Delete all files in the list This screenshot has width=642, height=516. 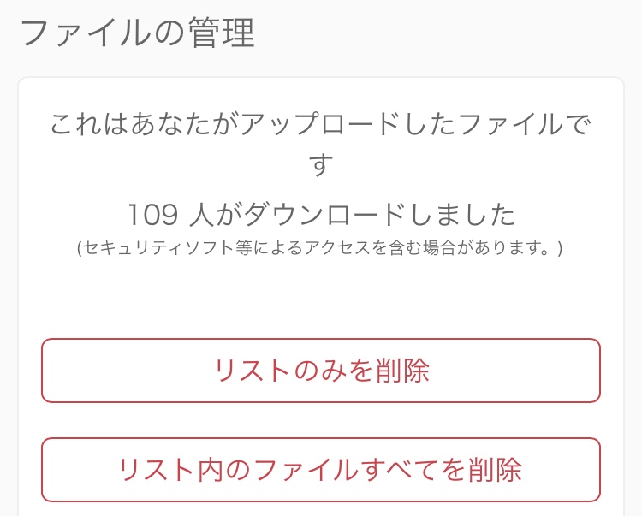click(x=321, y=469)
